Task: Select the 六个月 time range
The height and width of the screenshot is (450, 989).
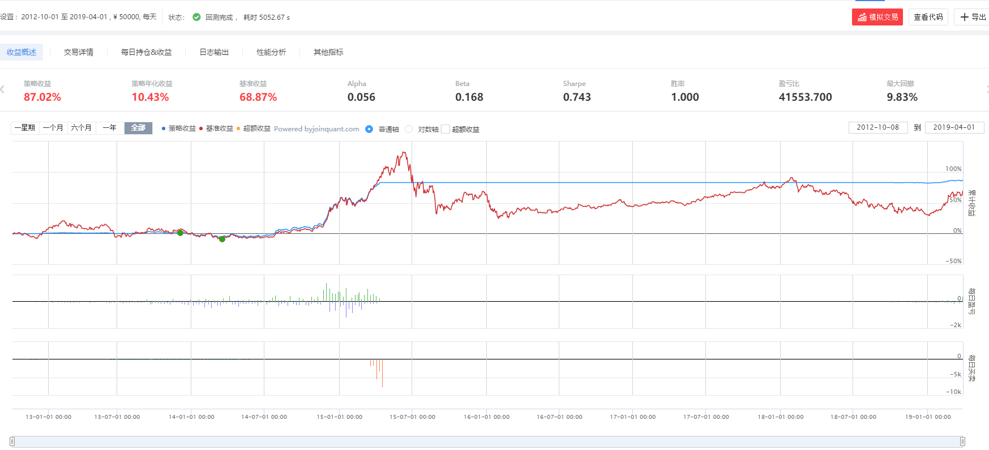Action: [82, 128]
